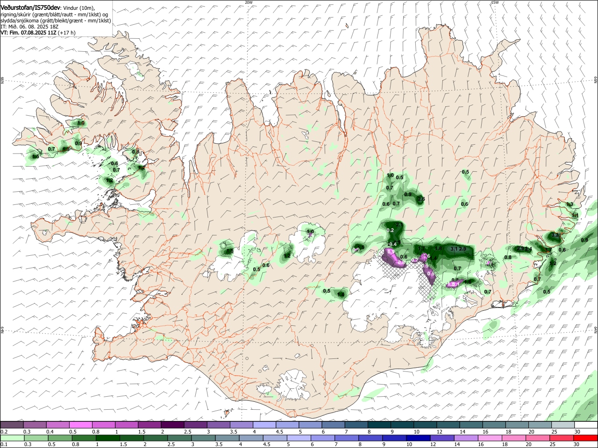Click the 2.6 precipitation value on map
This screenshot has height=448, width=598.
[421, 199]
